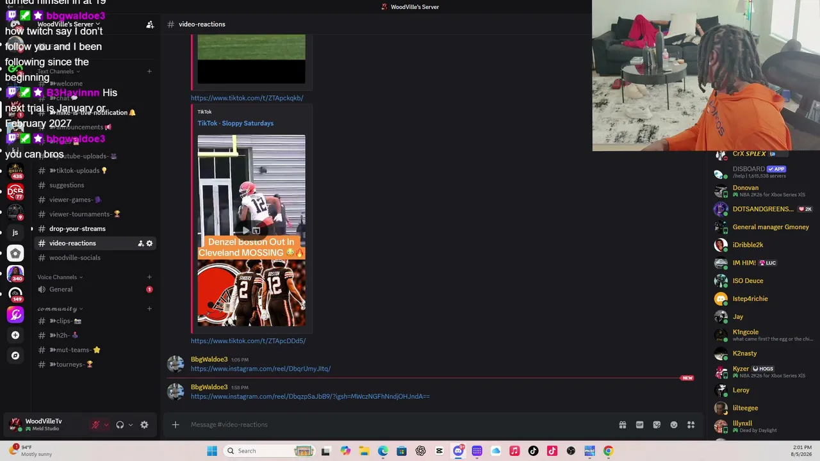This screenshot has height=461, width=820.
Task: Open the microphone input options arrow
Action: (106, 425)
